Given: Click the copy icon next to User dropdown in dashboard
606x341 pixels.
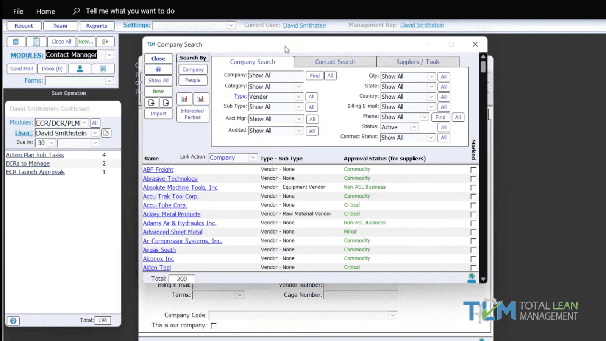Looking at the screenshot, I should click(106, 133).
